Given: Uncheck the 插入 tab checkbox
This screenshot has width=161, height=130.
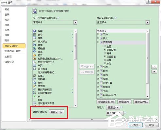Looking at the screenshot, I should (101, 38).
